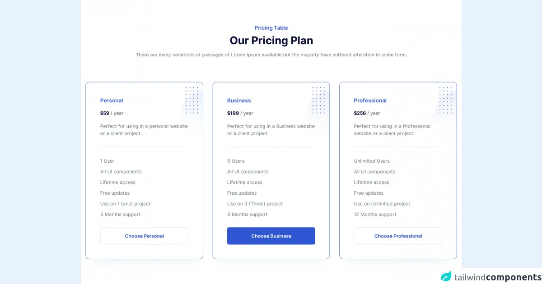Click the 12 Months support feature
542x284 pixels.
point(375,215)
